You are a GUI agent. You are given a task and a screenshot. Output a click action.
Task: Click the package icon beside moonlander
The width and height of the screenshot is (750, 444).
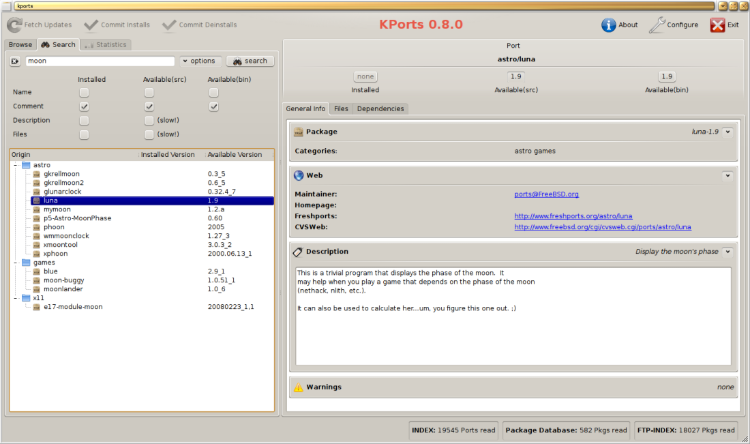pyautogui.click(x=36, y=289)
